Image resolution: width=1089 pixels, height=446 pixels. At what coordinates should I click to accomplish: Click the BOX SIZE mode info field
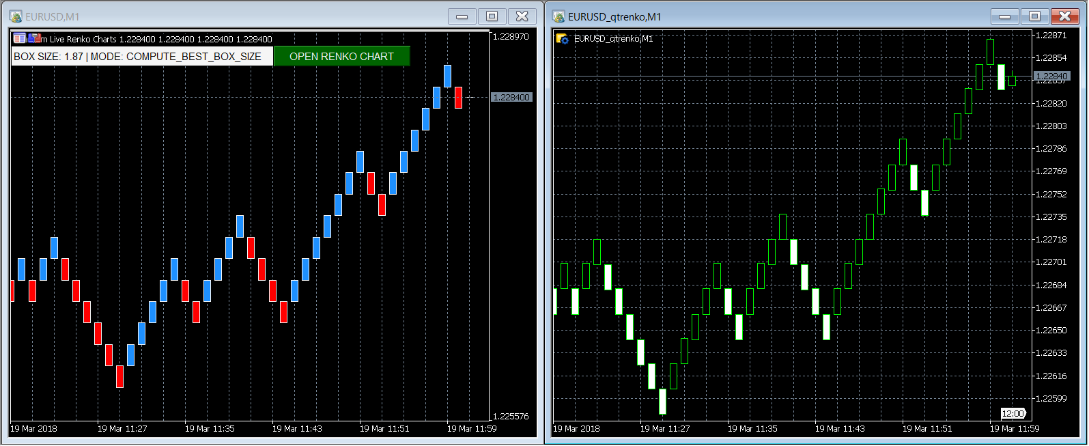(142, 57)
